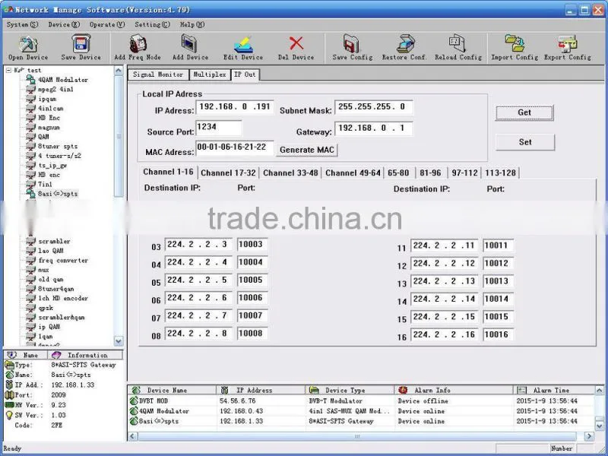Select the 4QAM Modulator alarm list row
This screenshot has width=608, height=456.
[360, 411]
